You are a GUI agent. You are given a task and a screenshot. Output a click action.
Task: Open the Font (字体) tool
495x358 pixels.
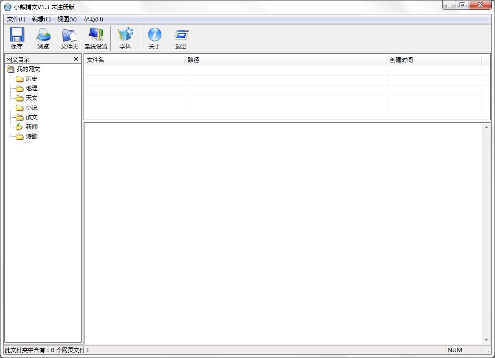[125, 38]
